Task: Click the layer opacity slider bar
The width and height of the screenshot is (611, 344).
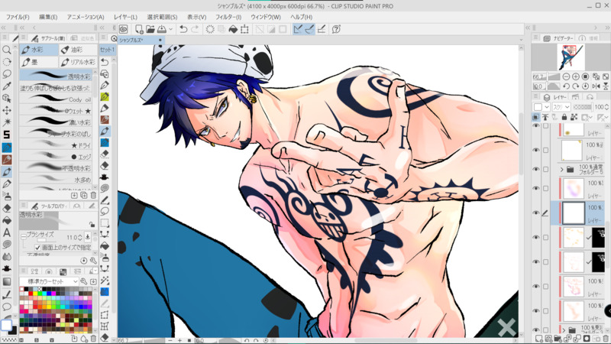Action: tap(582, 107)
